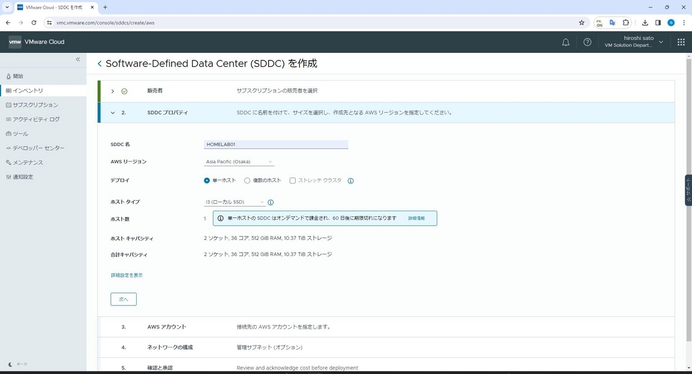Open 通知設定 in the sidebar
The image size is (692, 374).
coord(43,177)
